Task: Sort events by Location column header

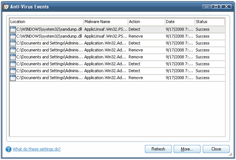Action: click(x=46, y=22)
